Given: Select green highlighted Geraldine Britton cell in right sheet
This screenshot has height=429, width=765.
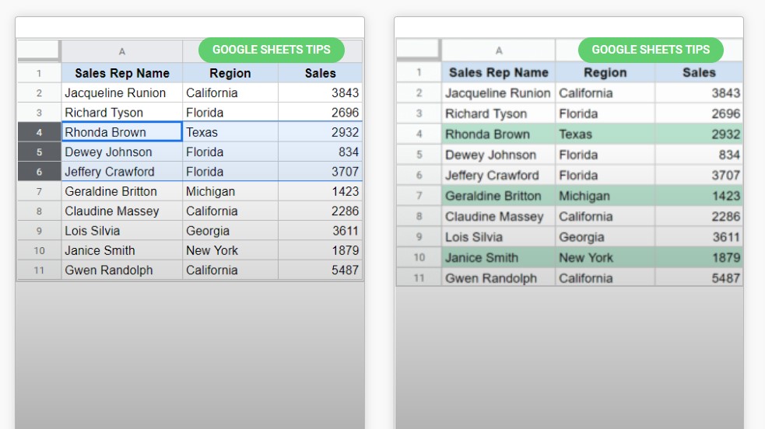Looking at the screenshot, I should point(498,196).
